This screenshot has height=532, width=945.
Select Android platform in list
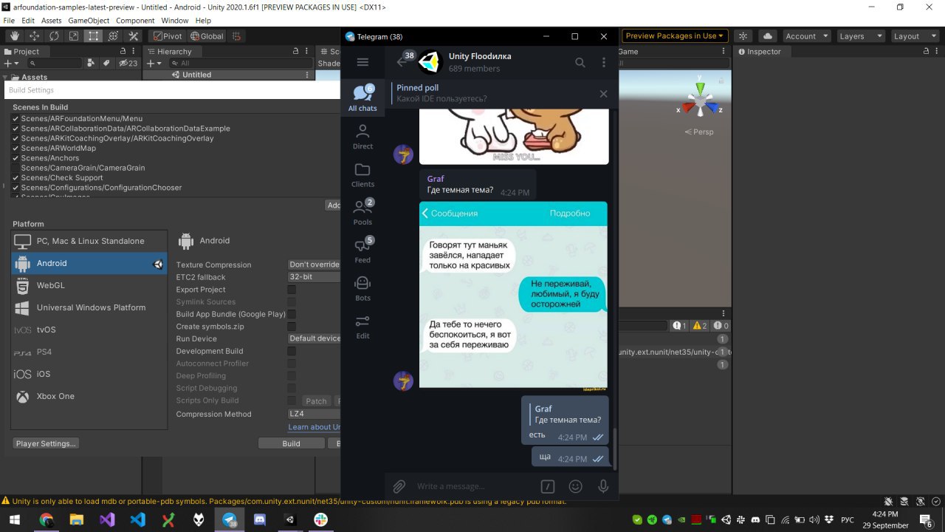89,263
